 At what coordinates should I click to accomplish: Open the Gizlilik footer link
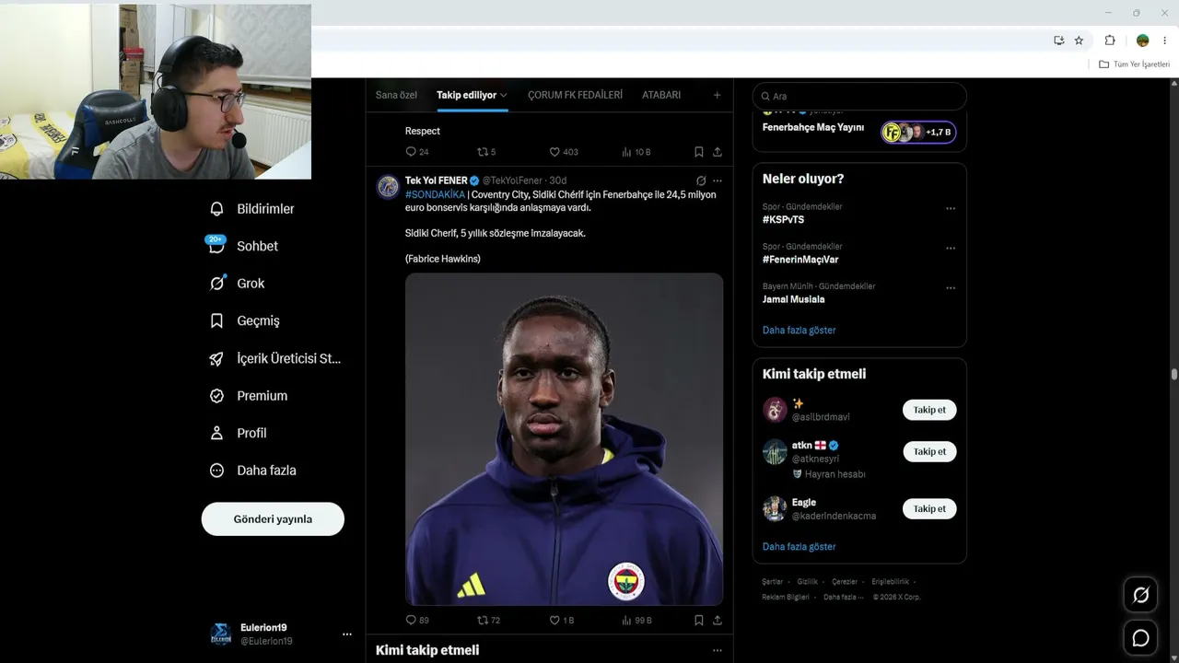(x=807, y=582)
